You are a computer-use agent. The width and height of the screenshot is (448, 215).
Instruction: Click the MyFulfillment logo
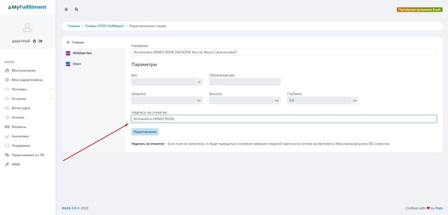(x=28, y=7)
